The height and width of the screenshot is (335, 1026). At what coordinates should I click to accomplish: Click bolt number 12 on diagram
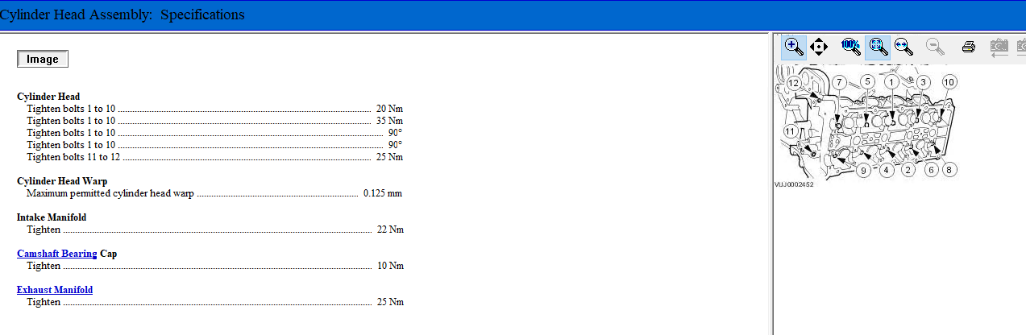click(794, 82)
